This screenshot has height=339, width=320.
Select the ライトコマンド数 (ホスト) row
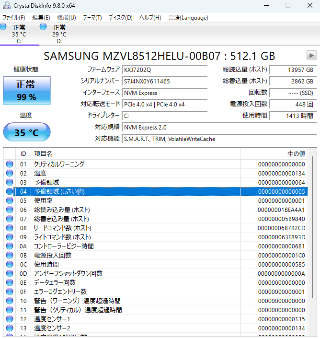156,237
